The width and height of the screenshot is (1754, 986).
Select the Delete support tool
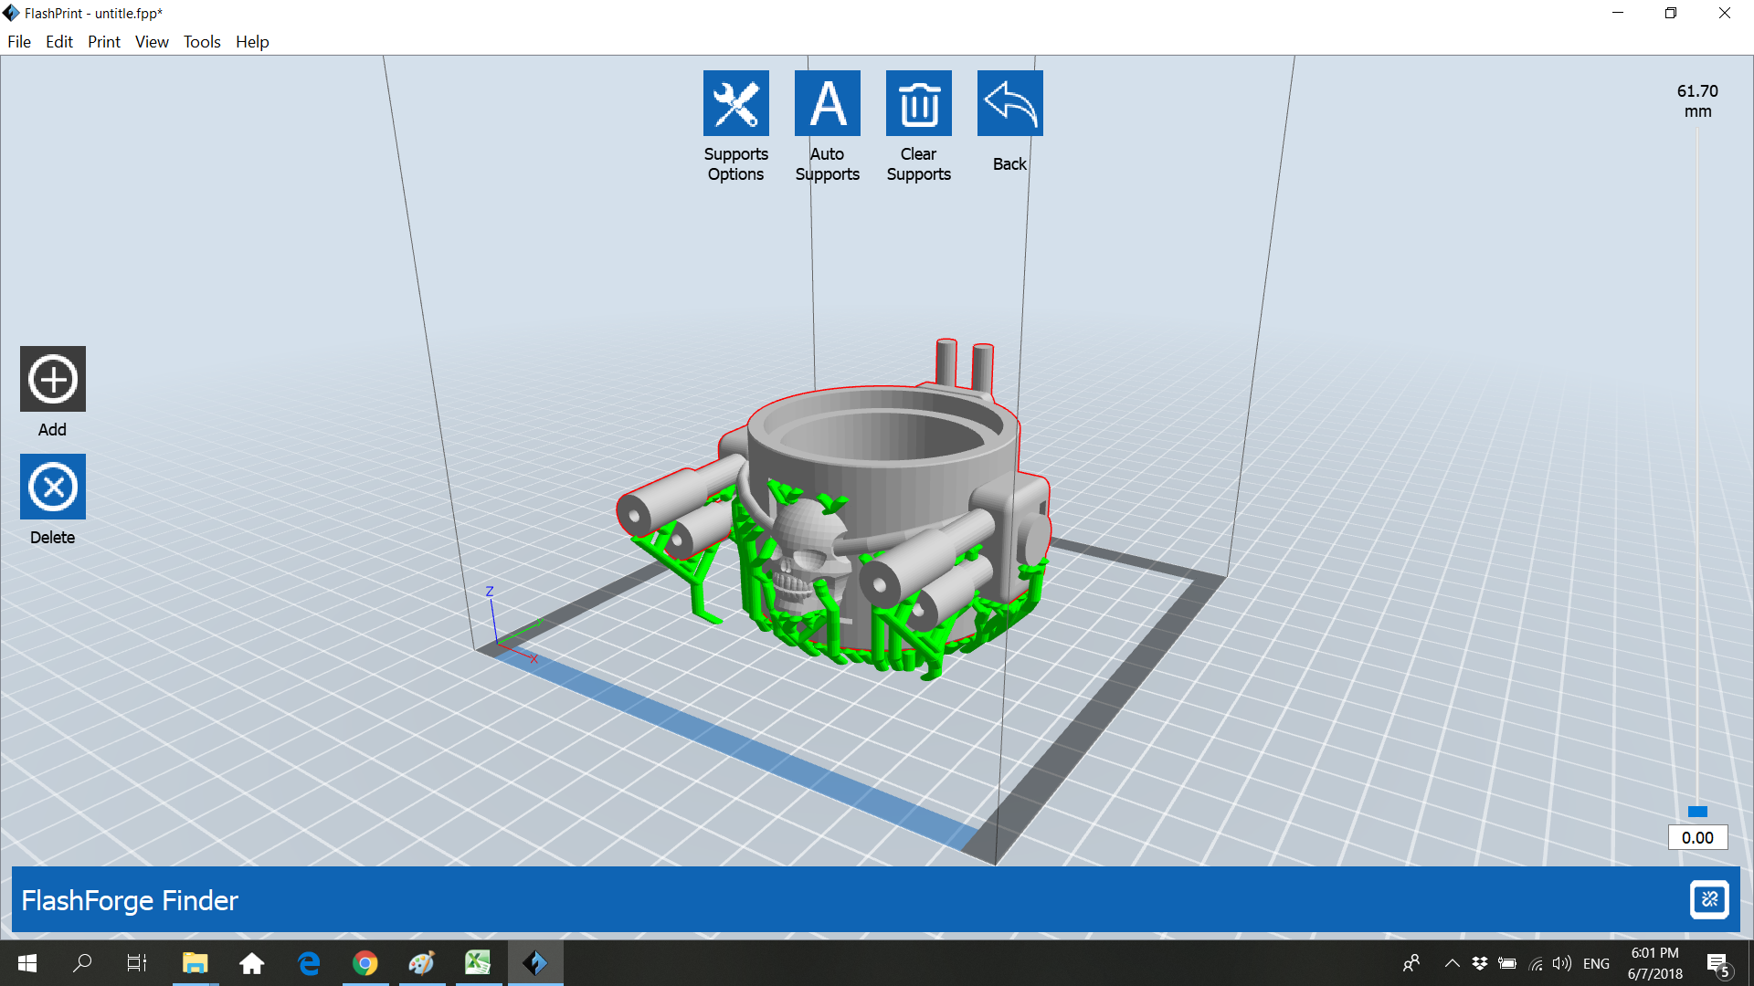[x=53, y=487]
